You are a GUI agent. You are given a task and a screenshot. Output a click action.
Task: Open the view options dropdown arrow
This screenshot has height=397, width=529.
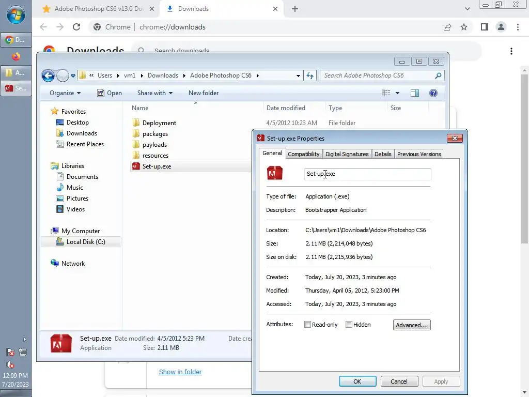point(397,93)
